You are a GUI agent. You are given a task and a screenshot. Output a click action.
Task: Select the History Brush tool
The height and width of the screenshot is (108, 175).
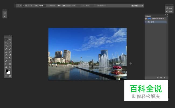[x=10, y=52]
